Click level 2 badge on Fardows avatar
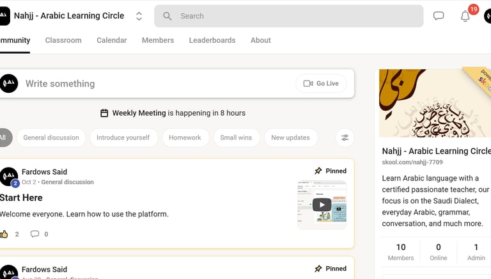This screenshot has height=279, width=491. 15,184
